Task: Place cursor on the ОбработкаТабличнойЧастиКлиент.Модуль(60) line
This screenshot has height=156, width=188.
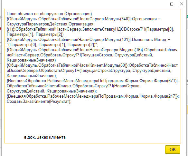Action: 92,65
